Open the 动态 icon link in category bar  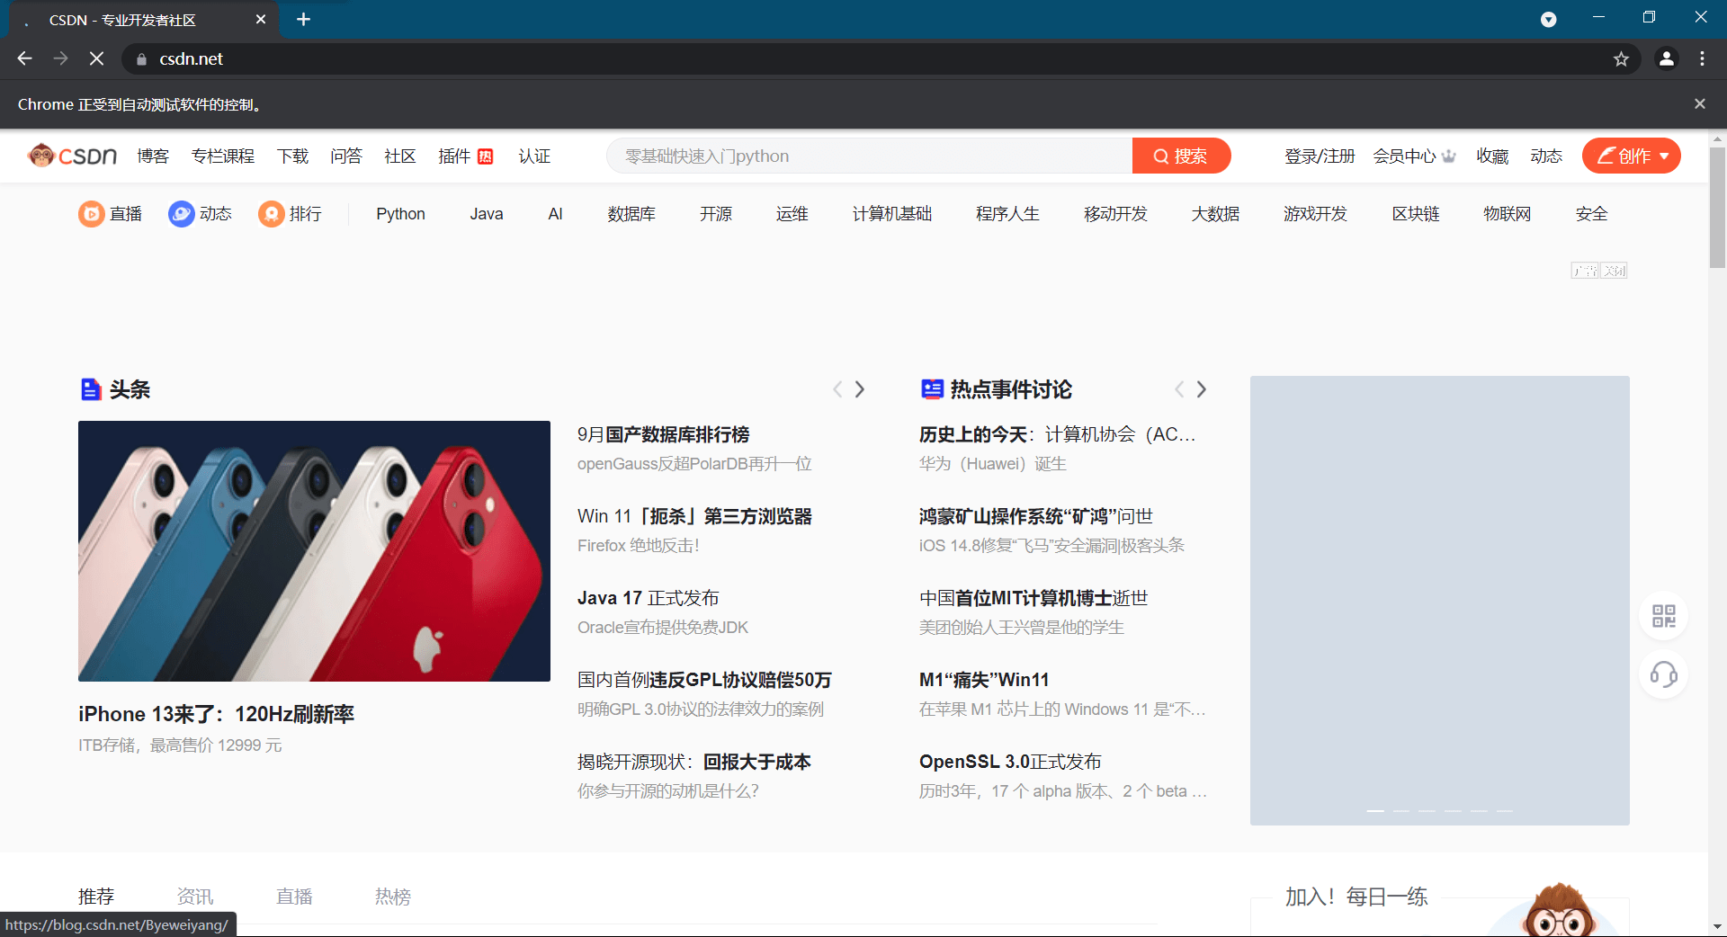pyautogui.click(x=200, y=214)
